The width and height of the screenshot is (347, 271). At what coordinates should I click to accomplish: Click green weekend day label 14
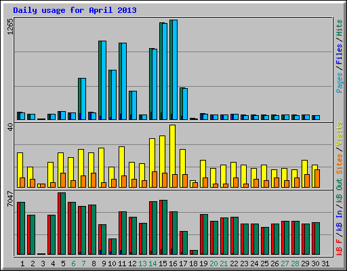pos(152,264)
